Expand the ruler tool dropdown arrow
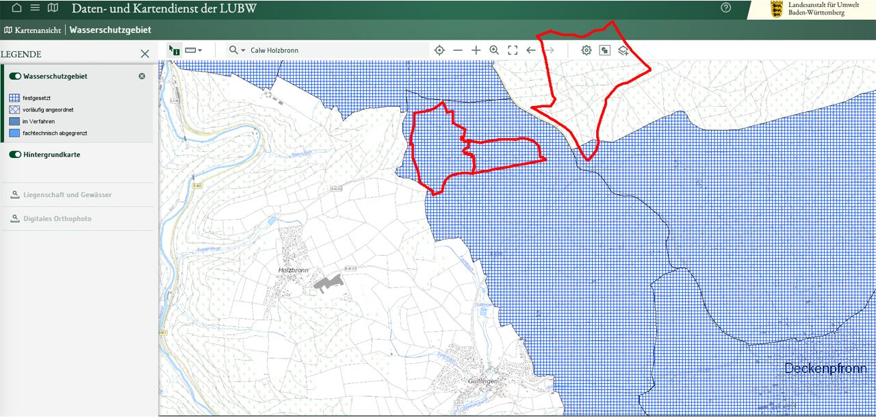 click(x=200, y=51)
